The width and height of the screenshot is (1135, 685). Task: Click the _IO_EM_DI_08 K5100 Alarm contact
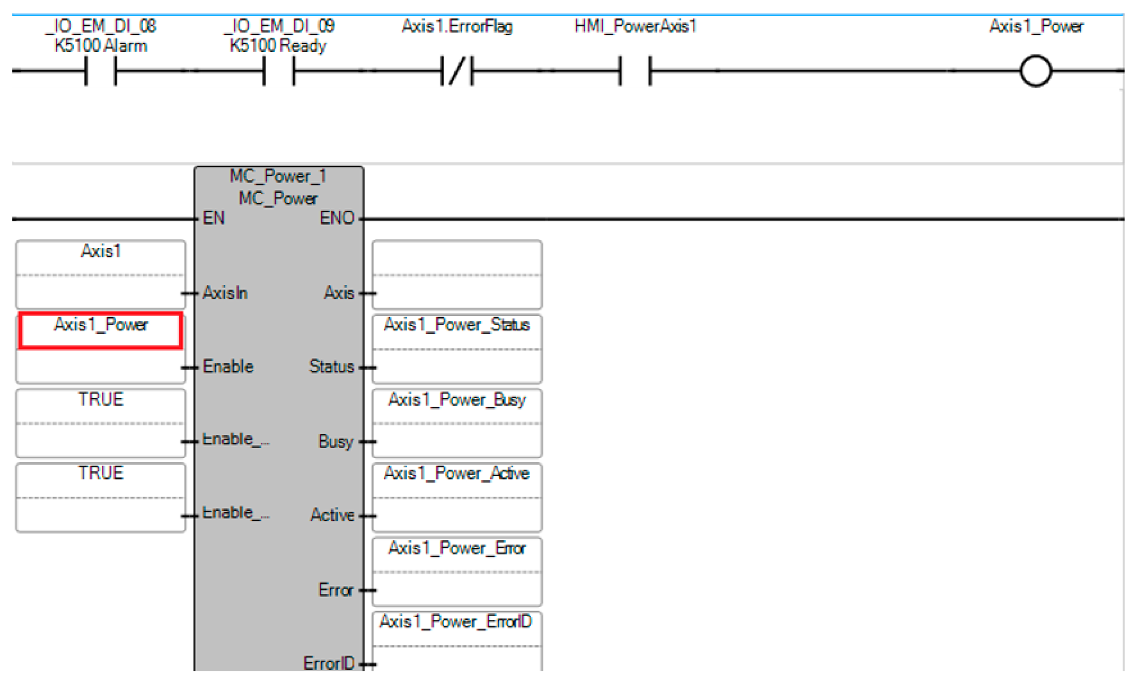(101, 71)
